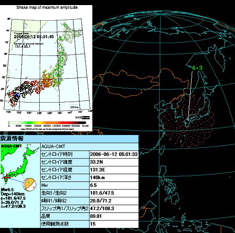Screen dimensions: 235x233
Task: Click the 200 km scale bar on shake map
Action: coord(74,106)
